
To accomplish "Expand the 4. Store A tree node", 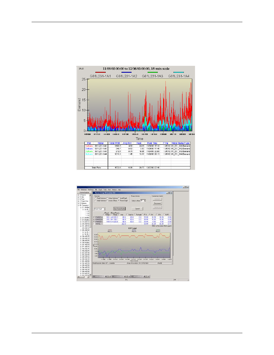I will click(x=78, y=195).
